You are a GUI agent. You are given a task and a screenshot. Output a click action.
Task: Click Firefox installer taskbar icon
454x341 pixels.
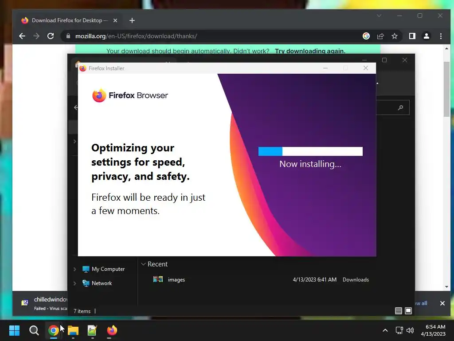[112, 330]
